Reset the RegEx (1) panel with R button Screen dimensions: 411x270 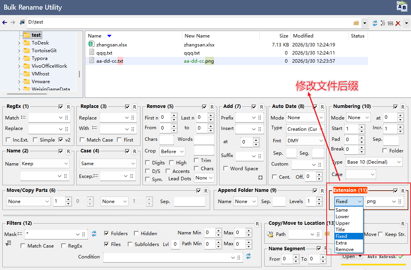[68, 107]
